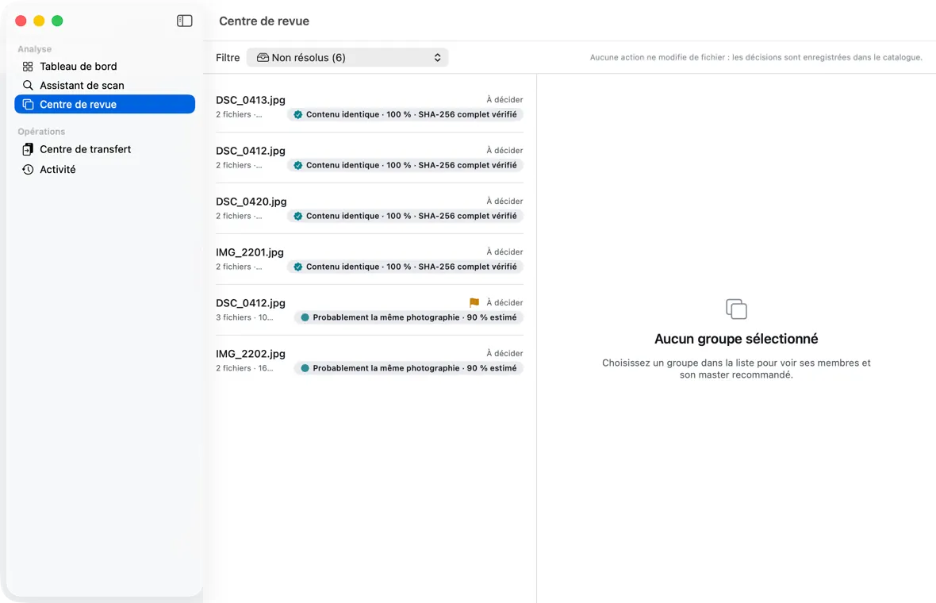Click the teal dot in the IMG_2202.jpg badge

coord(305,368)
